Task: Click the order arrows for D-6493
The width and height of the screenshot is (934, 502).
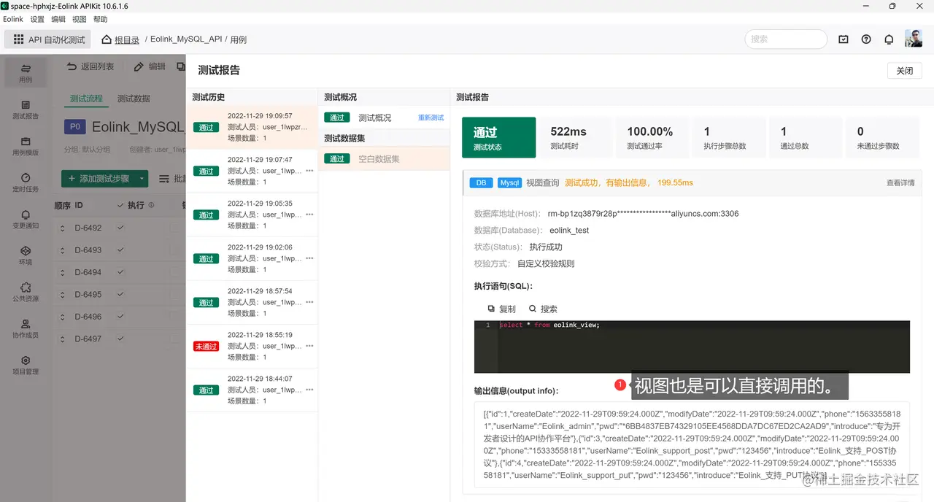Action: [63, 250]
